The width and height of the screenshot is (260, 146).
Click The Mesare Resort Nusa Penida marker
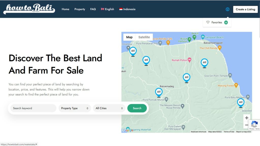(x=182, y=106)
